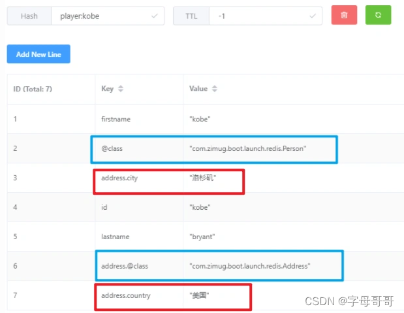Select the @class key in row 2
Image resolution: width=404 pixels, height=313 pixels.
tap(112, 149)
